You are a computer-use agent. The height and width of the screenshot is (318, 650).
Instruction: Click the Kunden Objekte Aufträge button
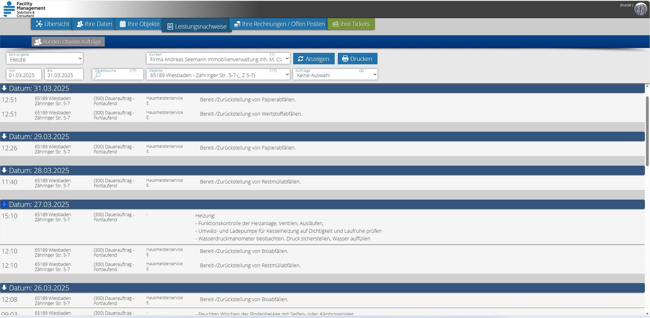68,41
